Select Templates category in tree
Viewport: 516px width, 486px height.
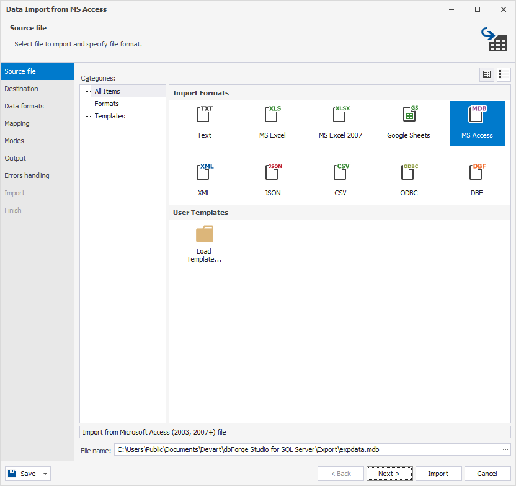110,116
